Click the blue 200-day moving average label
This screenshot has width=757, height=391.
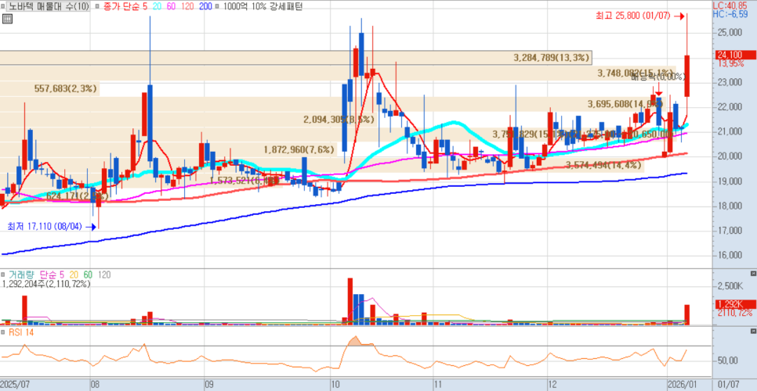pyautogui.click(x=205, y=6)
